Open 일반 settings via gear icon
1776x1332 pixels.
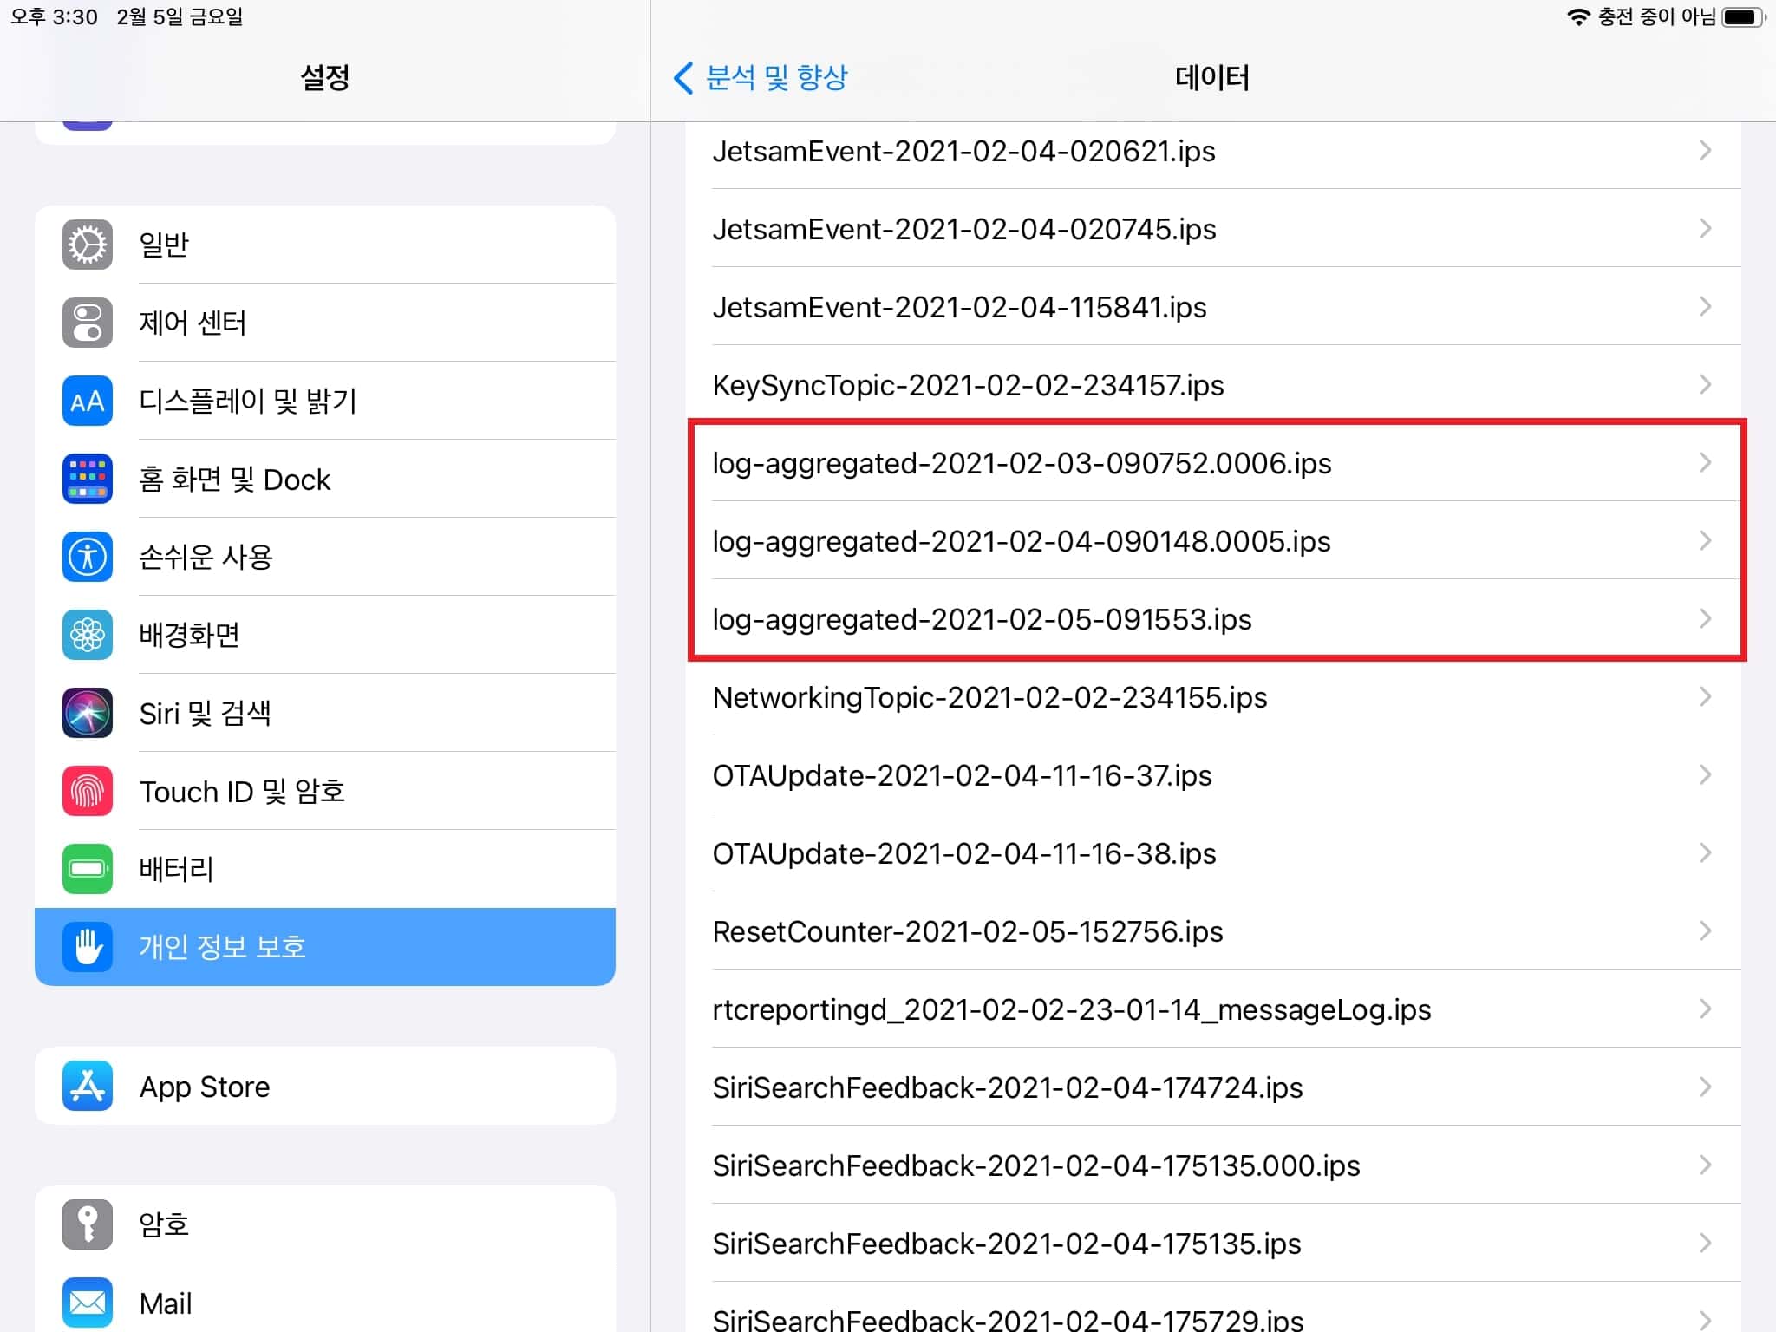coord(87,244)
